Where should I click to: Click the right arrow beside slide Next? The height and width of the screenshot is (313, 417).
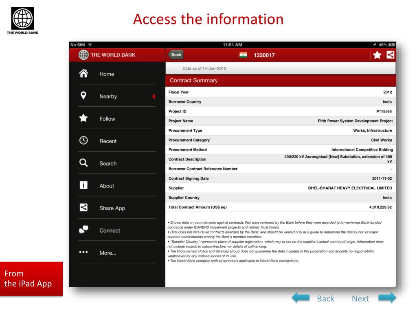[x=387, y=298]
